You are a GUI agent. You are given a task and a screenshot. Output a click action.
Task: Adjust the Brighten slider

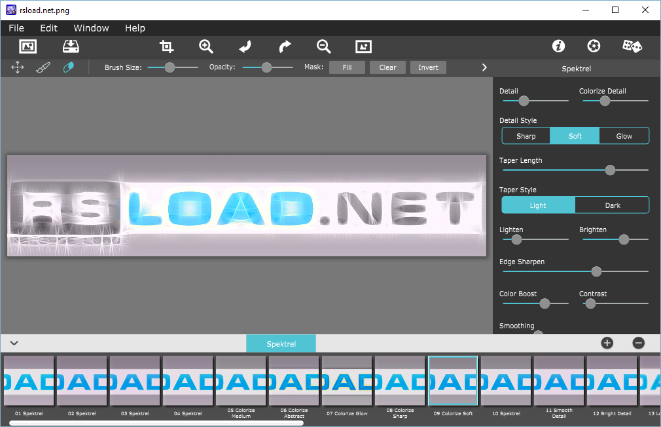click(x=615, y=239)
